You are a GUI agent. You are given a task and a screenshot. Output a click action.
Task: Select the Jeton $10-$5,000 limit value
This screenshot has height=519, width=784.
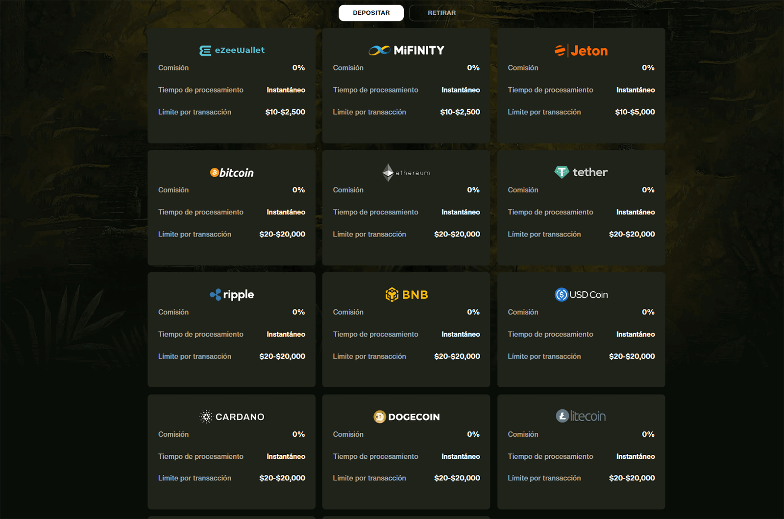point(635,112)
